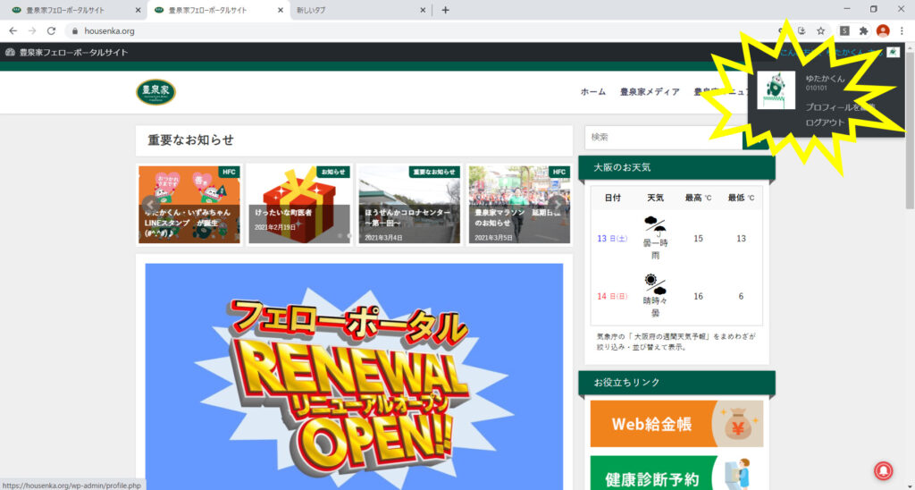This screenshot has height=490, width=915.
Task: Open the けったいな町医者 news thumbnail
Action: pos(299,204)
